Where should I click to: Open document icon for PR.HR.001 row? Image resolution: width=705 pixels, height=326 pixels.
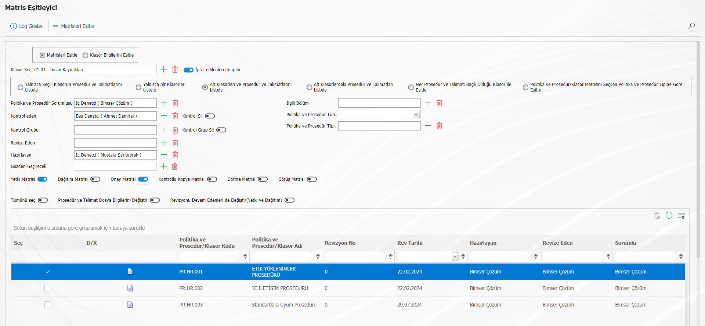pyautogui.click(x=130, y=272)
